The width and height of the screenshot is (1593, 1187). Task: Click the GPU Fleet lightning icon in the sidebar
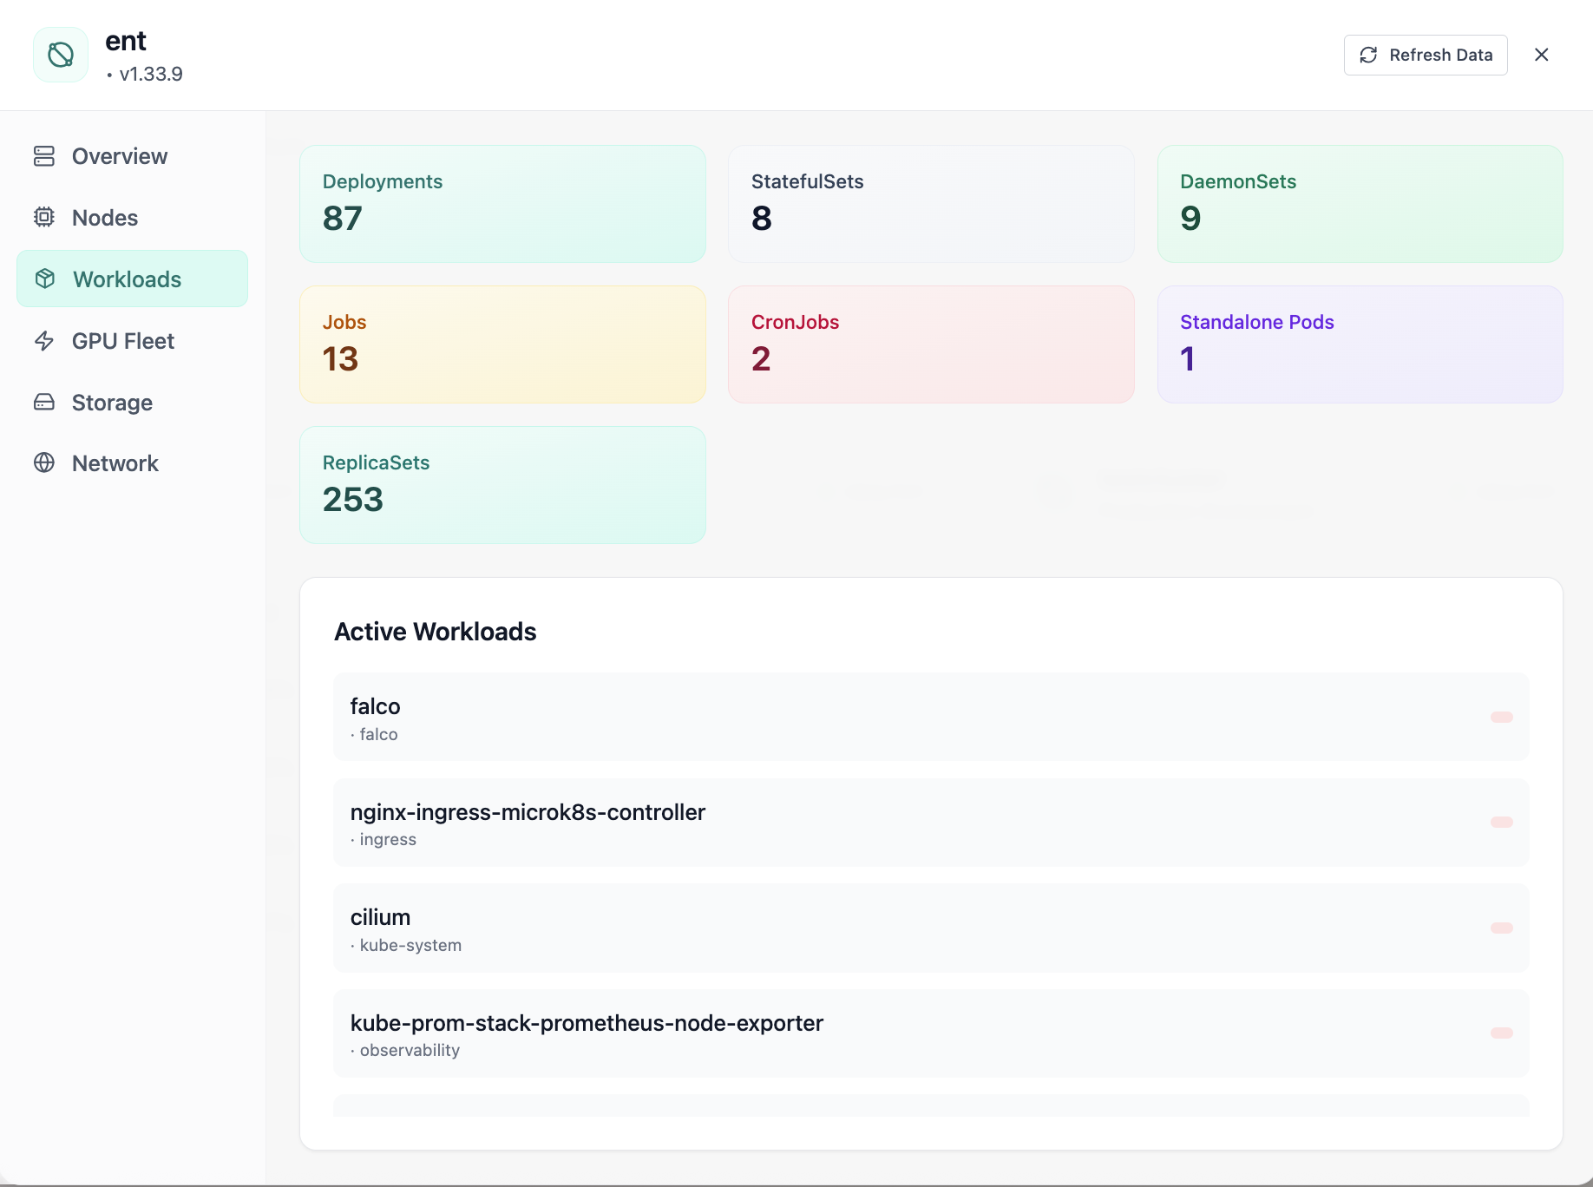pyautogui.click(x=44, y=341)
